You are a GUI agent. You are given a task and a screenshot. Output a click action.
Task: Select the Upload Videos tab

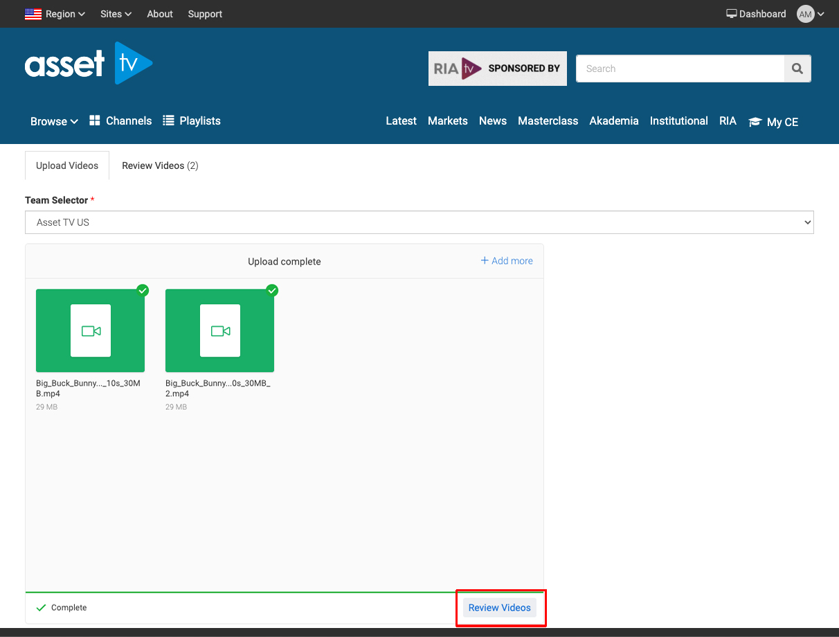tap(67, 165)
